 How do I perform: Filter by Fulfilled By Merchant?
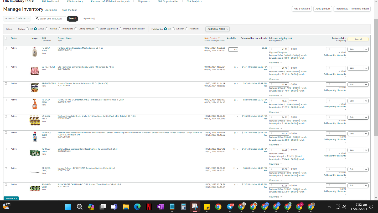(x=187, y=29)
